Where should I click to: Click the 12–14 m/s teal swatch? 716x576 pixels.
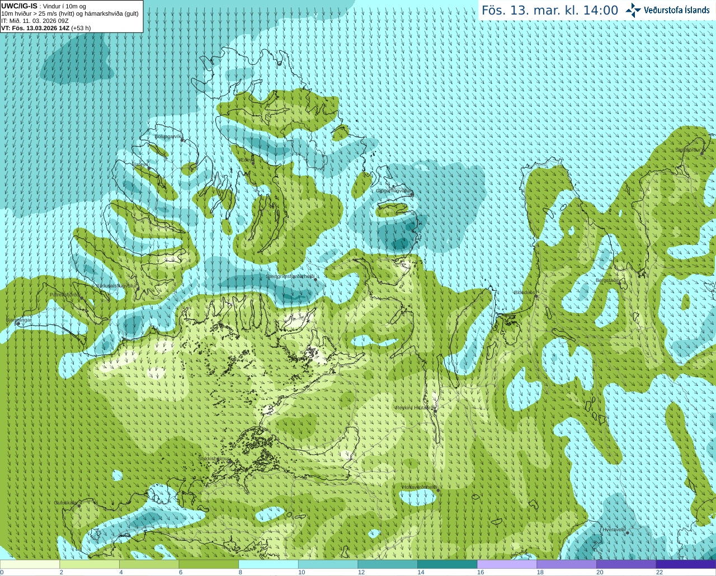(388, 564)
